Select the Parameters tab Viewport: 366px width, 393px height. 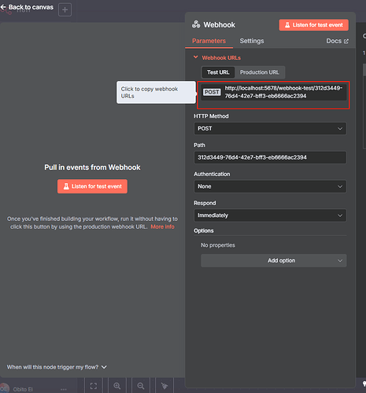coord(209,41)
